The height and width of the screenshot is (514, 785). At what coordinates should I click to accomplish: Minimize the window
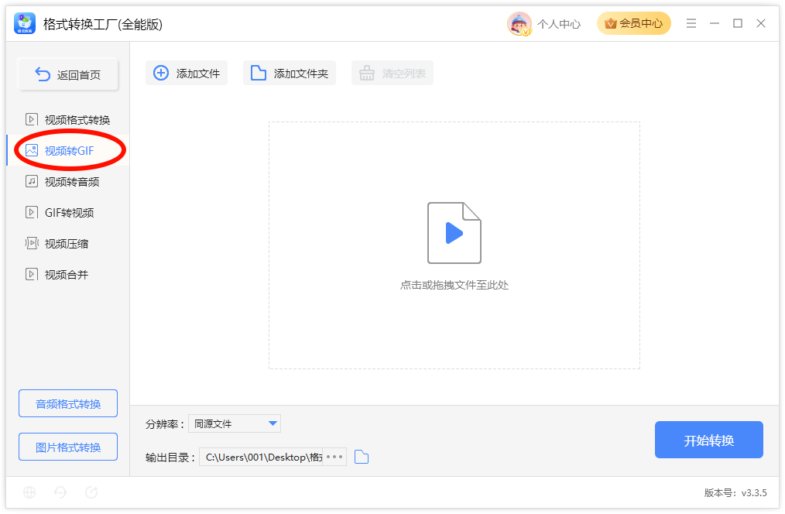click(x=715, y=23)
